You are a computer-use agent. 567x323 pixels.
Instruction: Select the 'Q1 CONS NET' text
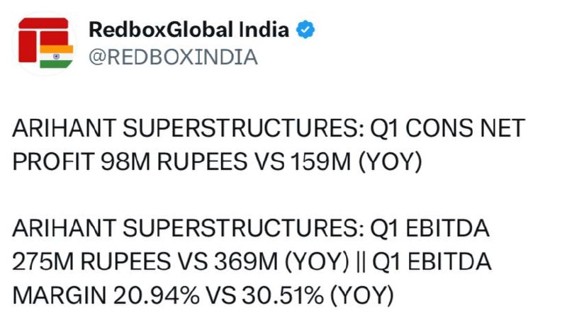pos(447,128)
